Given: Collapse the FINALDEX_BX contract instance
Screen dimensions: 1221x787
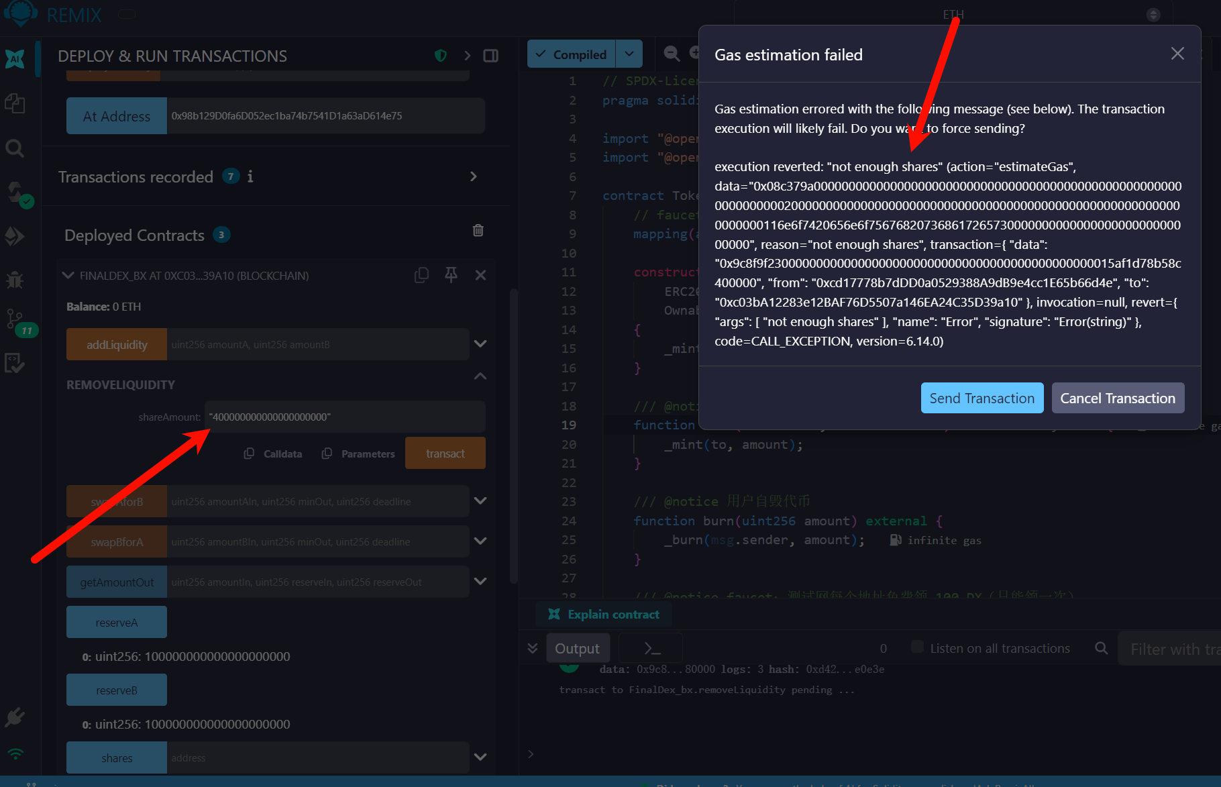Looking at the screenshot, I should pos(68,276).
